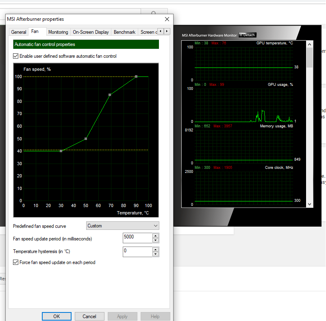Click the GPU usage graph label
This screenshot has height=321, width=326.
(280, 85)
